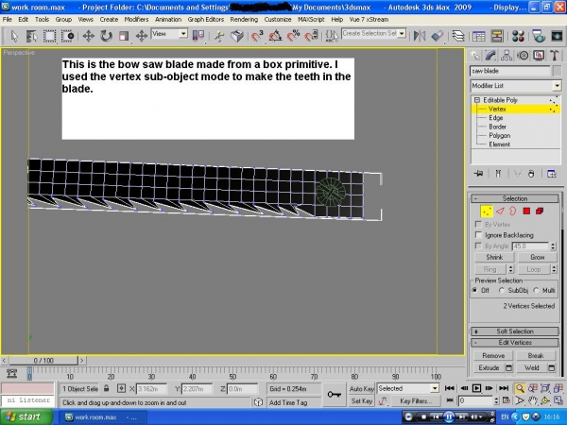Switch to the Hierarchy command panel tab

[x=507, y=56]
